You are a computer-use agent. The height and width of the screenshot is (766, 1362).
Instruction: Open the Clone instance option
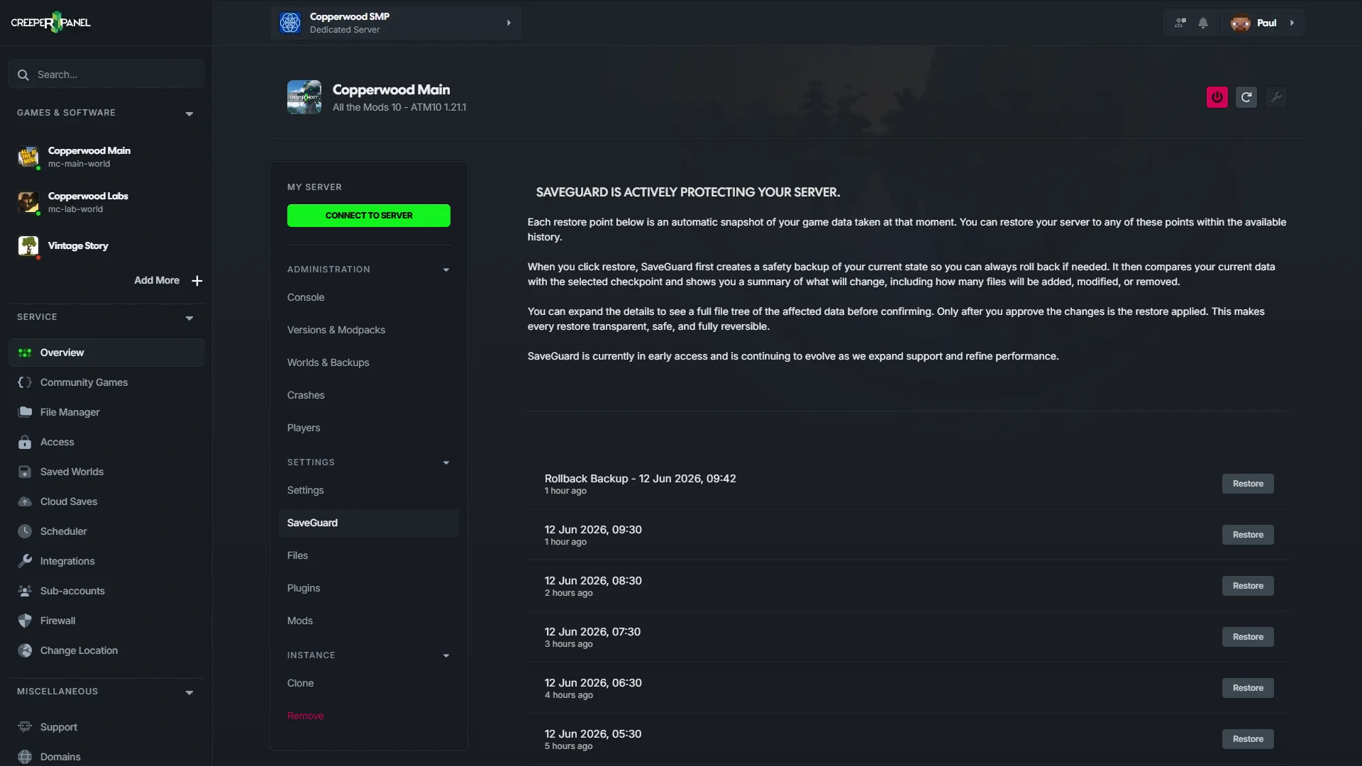click(x=301, y=683)
